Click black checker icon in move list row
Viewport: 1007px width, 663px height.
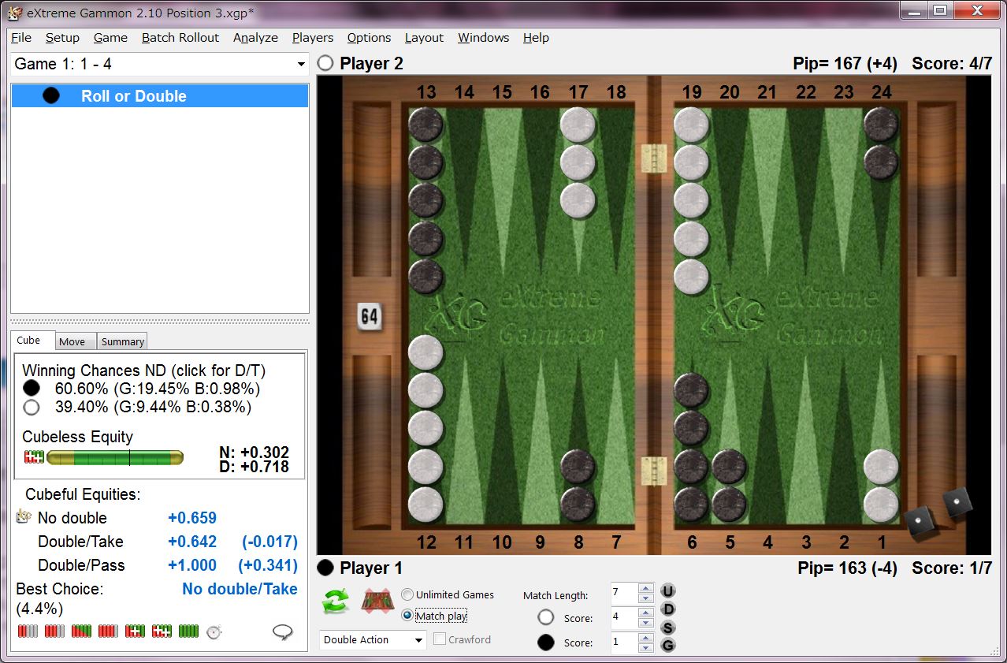coord(51,96)
